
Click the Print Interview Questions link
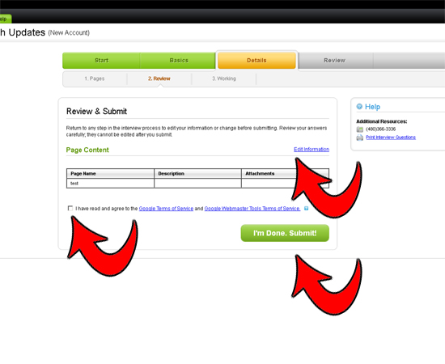coord(391,138)
